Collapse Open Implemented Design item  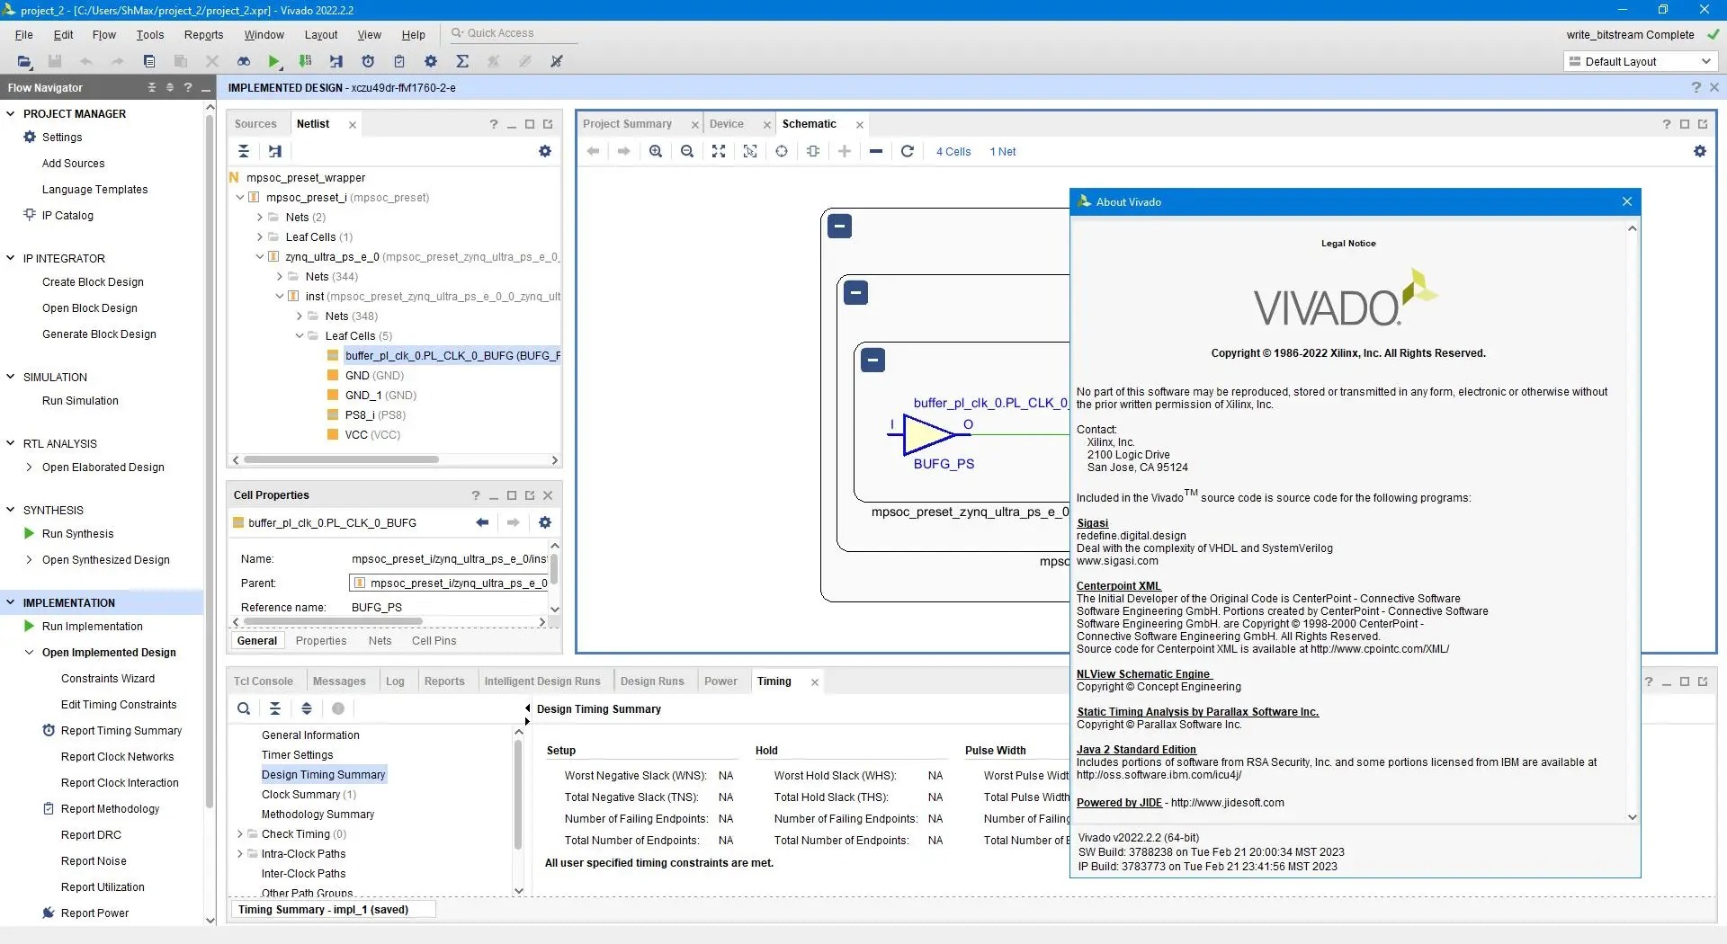[30, 652]
